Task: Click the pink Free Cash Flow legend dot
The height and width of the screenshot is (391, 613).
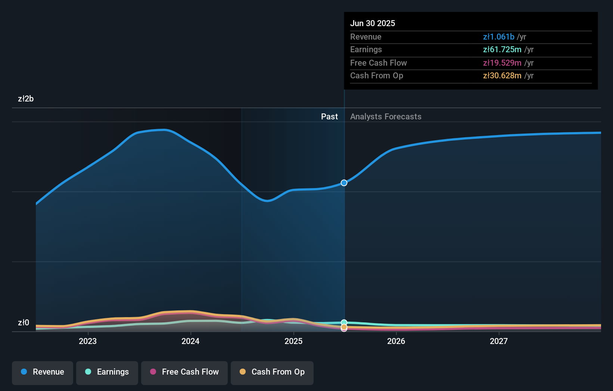Action: pyautogui.click(x=153, y=372)
